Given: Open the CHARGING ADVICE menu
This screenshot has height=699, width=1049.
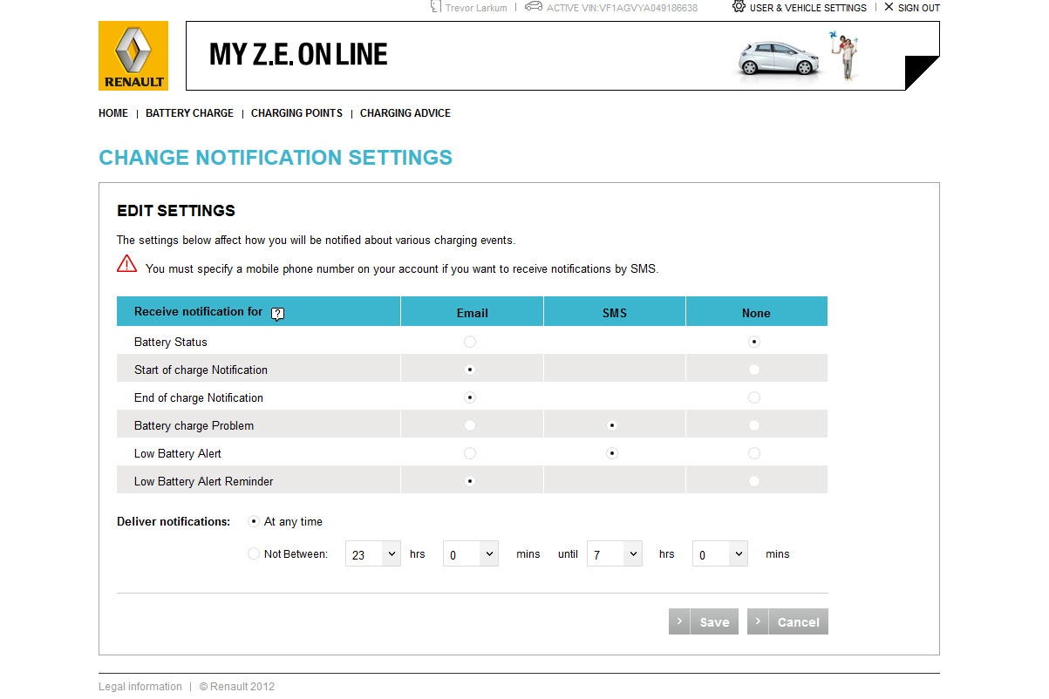Looking at the screenshot, I should (405, 113).
